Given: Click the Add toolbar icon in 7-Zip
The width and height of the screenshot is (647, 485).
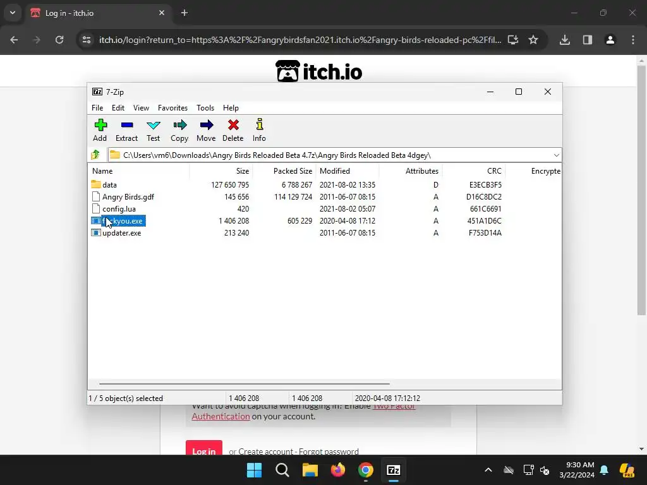Looking at the screenshot, I should coord(100,125).
